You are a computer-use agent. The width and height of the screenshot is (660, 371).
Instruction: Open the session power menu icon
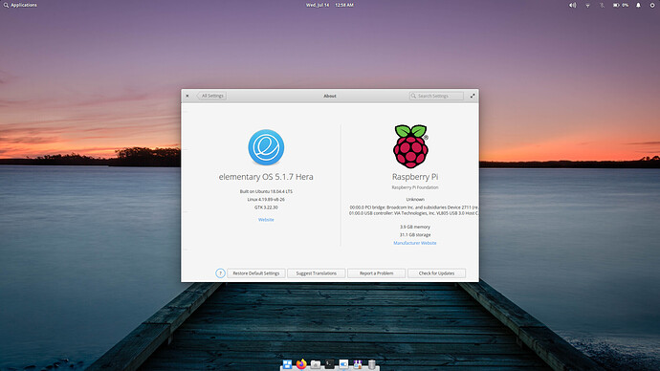(652, 5)
